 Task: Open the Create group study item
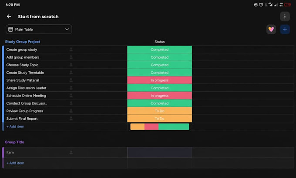(21, 49)
